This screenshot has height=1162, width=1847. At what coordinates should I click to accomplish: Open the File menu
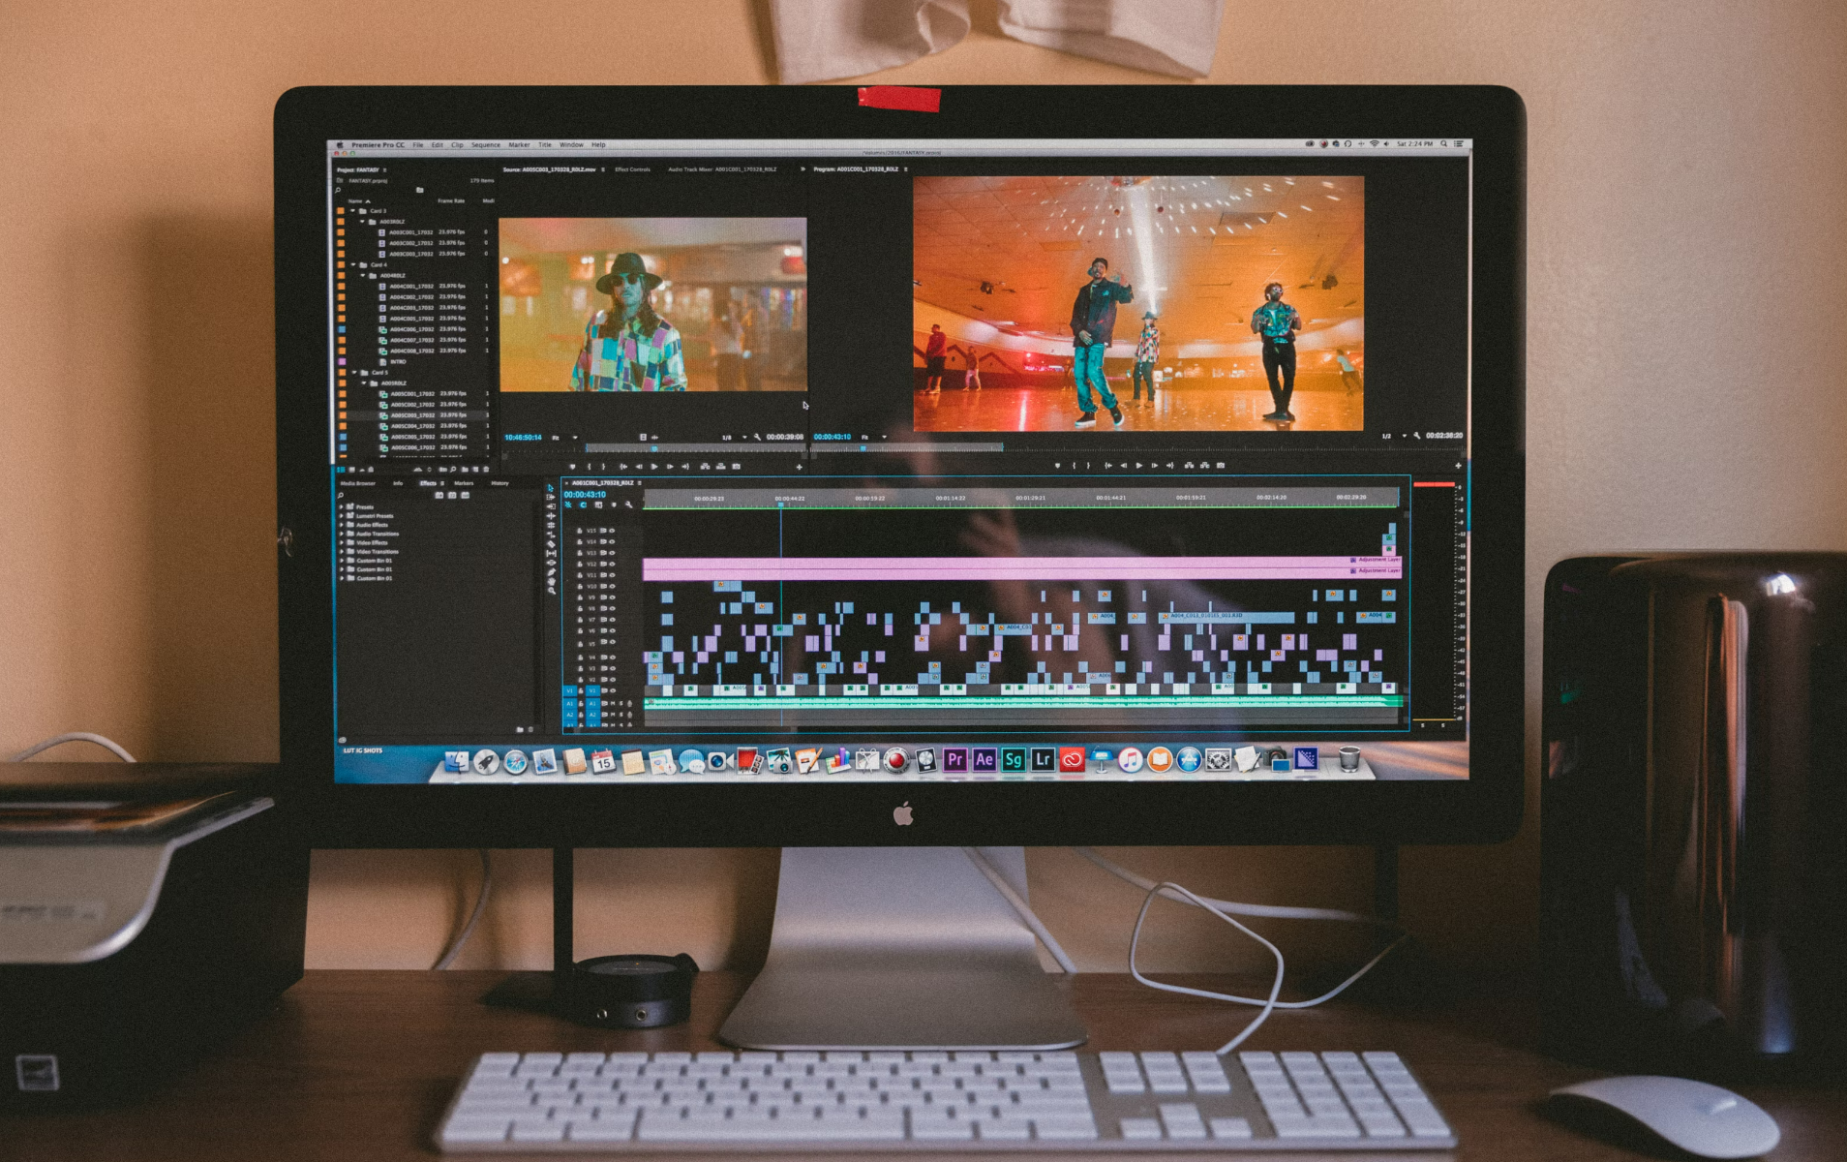[x=418, y=145]
